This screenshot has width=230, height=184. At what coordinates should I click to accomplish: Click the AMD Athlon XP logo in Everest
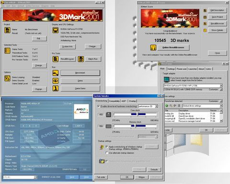(81, 111)
